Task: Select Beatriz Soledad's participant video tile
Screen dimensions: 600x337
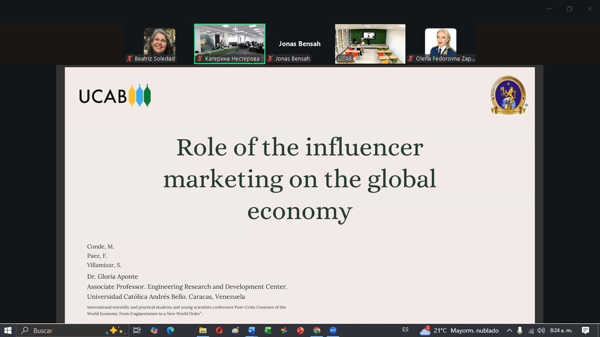Action: coord(159,44)
